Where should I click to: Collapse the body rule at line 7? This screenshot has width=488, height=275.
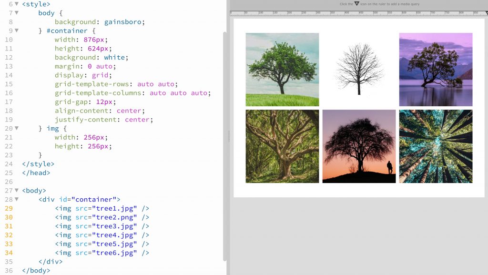coord(17,13)
